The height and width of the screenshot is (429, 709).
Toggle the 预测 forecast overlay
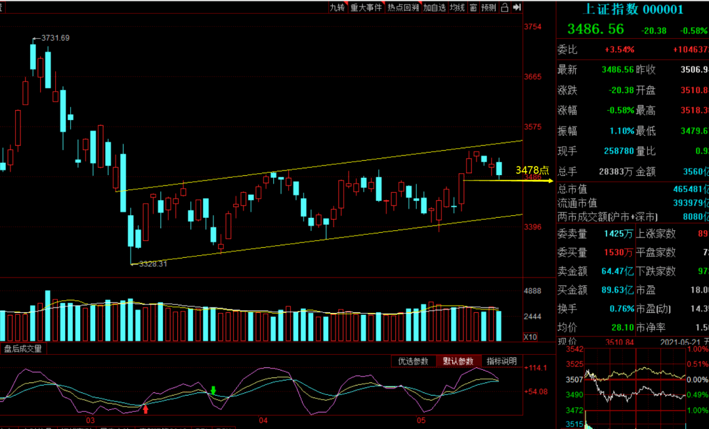(488, 8)
